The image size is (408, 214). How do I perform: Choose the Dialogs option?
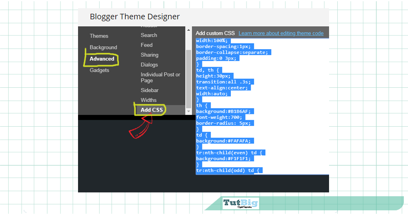[x=149, y=65]
